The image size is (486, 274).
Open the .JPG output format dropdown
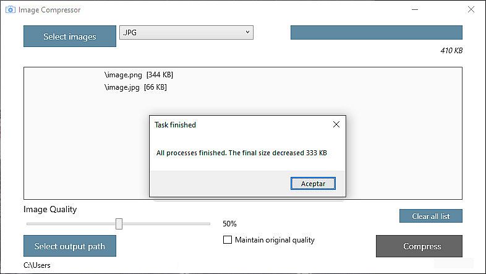point(186,32)
